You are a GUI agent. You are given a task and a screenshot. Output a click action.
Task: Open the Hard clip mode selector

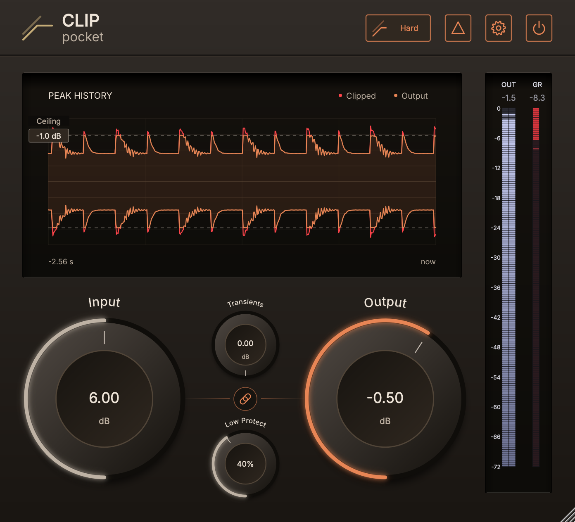(x=398, y=28)
